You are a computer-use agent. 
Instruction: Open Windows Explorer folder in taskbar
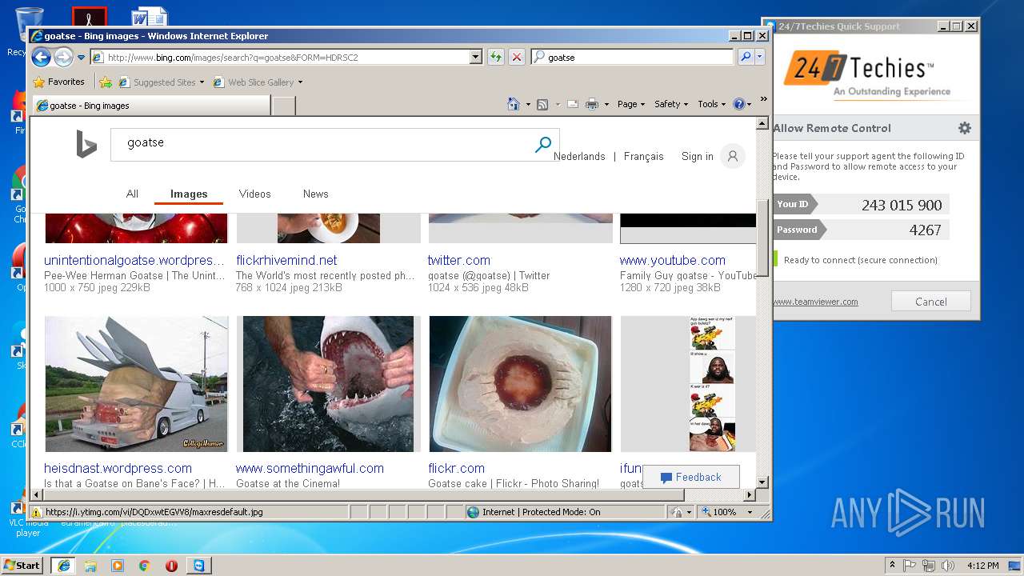[90, 566]
